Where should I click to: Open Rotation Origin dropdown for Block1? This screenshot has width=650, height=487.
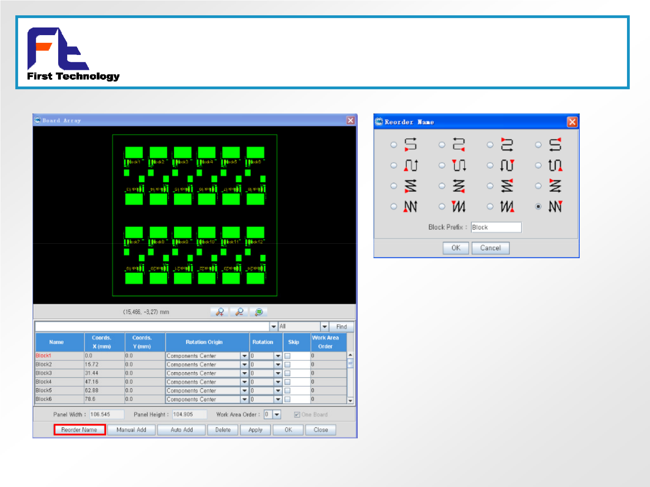point(244,356)
